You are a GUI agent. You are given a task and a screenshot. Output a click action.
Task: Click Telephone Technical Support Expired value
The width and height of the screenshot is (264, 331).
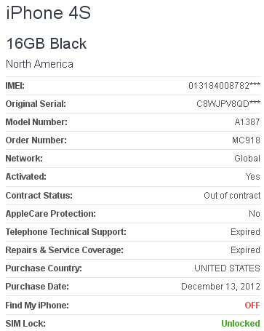245,232
